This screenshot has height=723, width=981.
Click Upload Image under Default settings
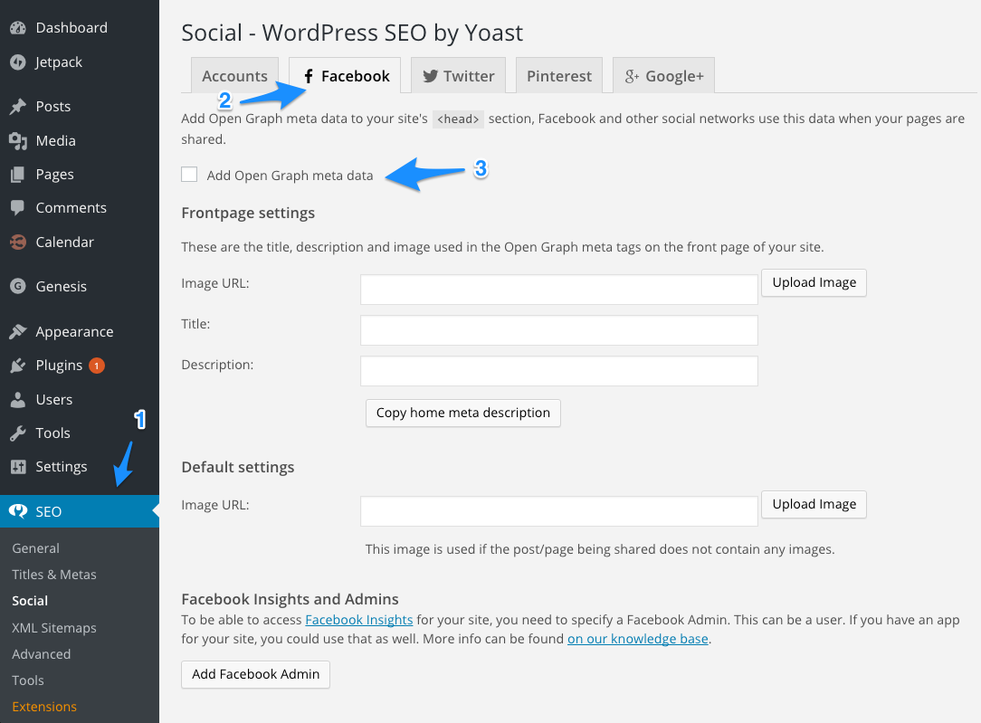pos(814,504)
